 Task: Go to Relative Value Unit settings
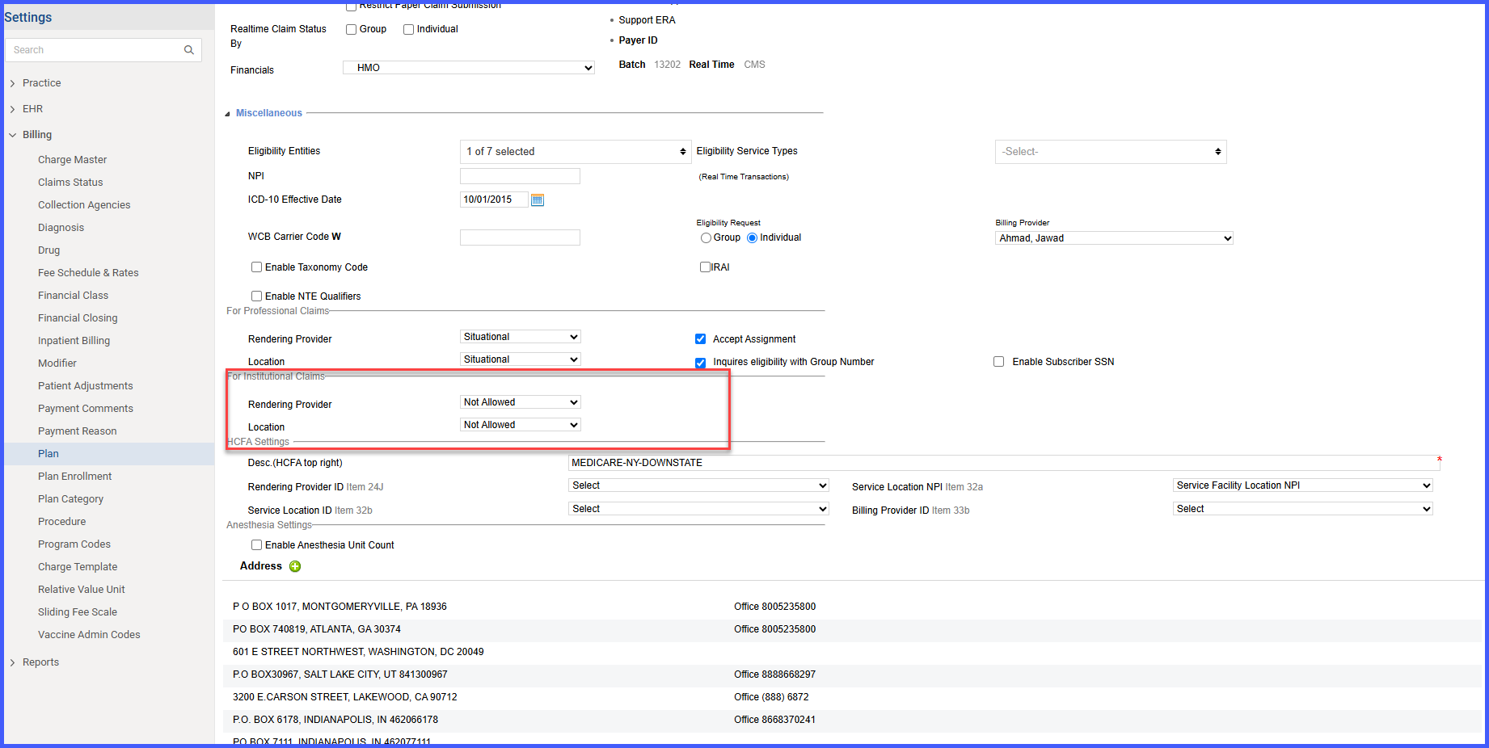(82, 590)
